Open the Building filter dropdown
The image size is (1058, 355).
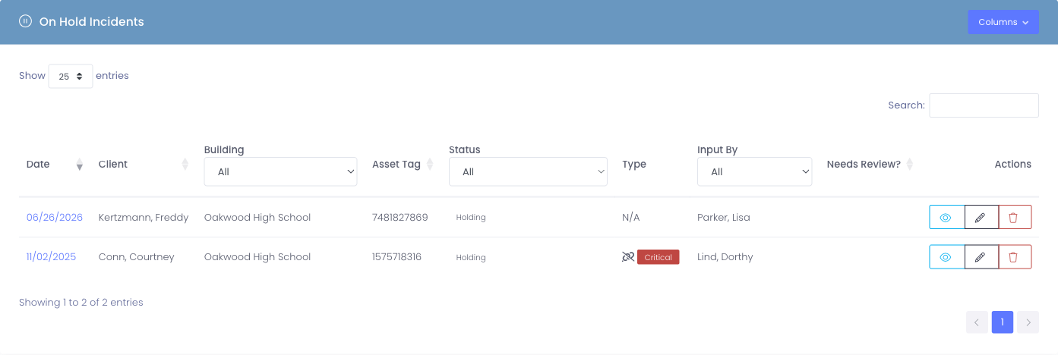pyautogui.click(x=280, y=171)
